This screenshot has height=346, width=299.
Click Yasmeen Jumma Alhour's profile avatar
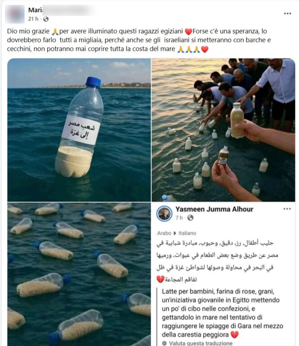(164, 214)
